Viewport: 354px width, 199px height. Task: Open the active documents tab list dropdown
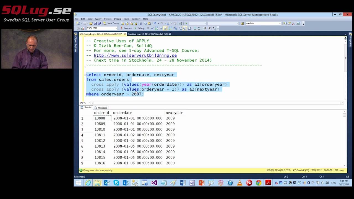[x=345, y=34]
